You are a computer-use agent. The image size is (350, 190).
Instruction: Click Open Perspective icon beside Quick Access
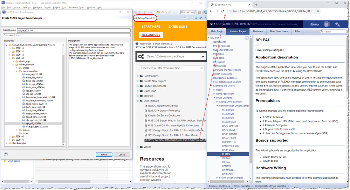[x=200, y=12]
